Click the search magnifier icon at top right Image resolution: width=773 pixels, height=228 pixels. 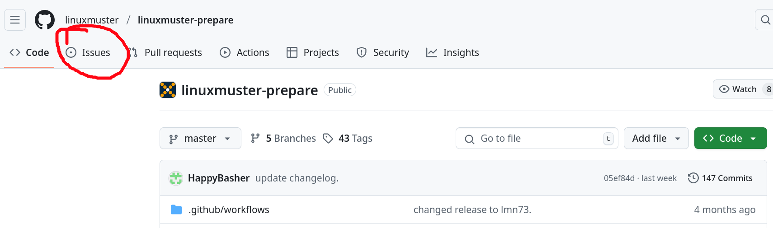tap(765, 20)
